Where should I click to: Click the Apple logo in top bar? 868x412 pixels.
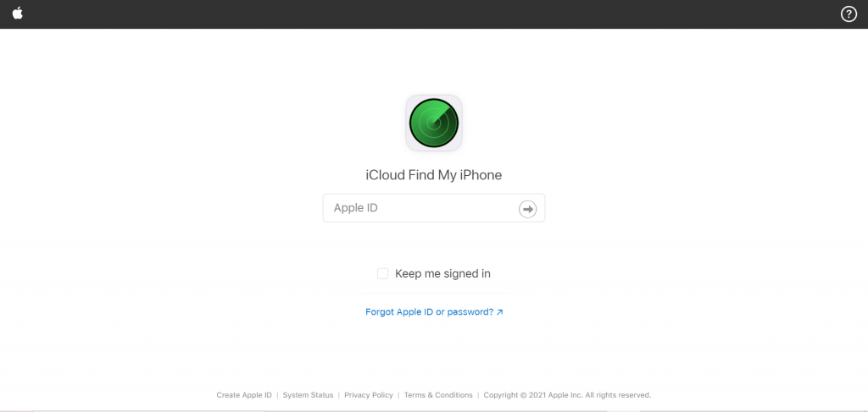[x=18, y=14]
